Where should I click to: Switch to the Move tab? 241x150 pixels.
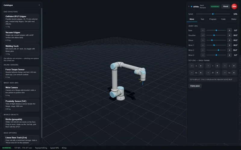pos(192,19)
